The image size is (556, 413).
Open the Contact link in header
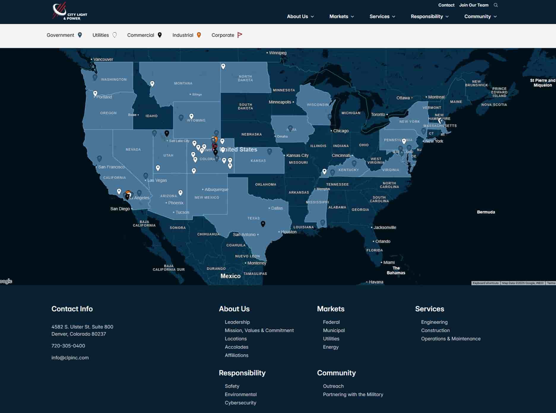[x=446, y=5]
